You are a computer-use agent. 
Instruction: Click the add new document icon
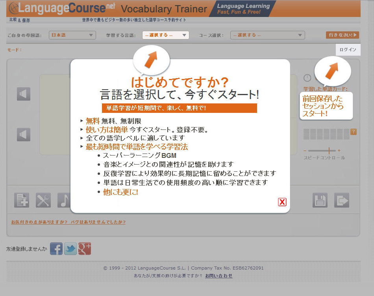22,200
